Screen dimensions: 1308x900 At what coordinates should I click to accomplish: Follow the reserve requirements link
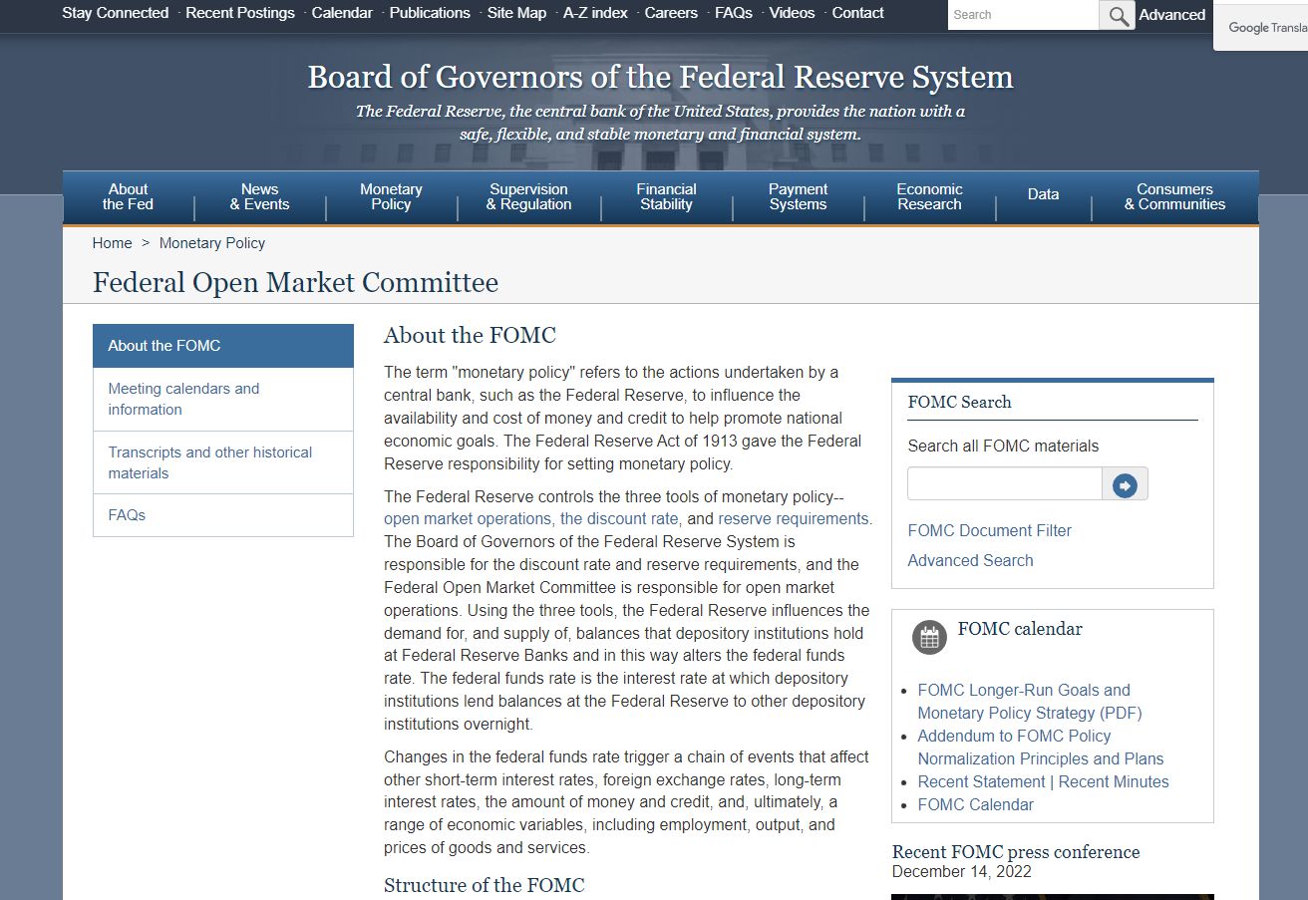[x=794, y=519]
